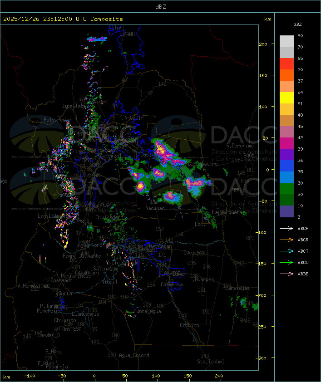Image resolution: width=321 pixels, height=382 pixels.
Task: Pick the tan swatch between 48 and 45
Action: click(x=286, y=120)
